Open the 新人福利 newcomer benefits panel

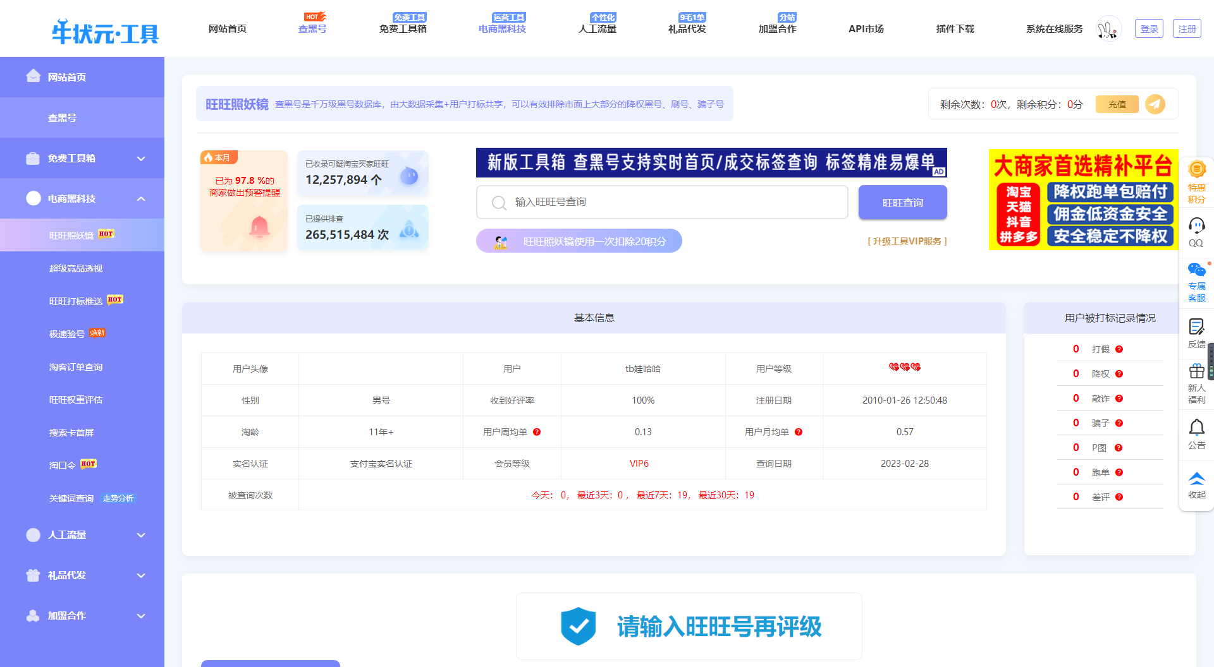(1196, 379)
